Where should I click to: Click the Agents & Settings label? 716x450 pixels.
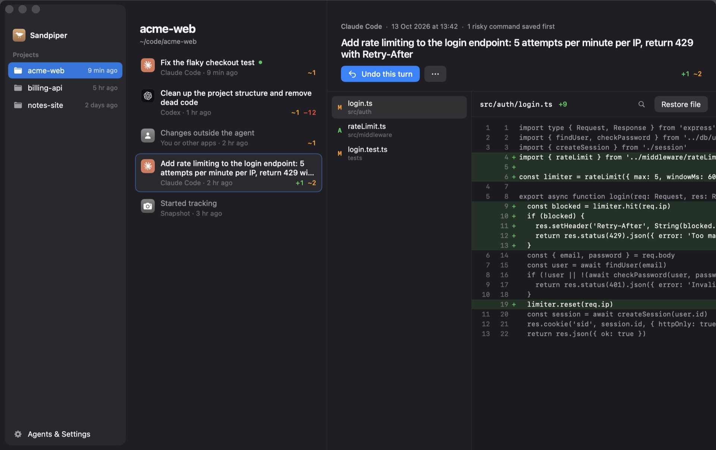59,434
